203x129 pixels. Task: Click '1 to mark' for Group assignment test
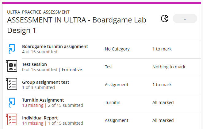point(162,85)
